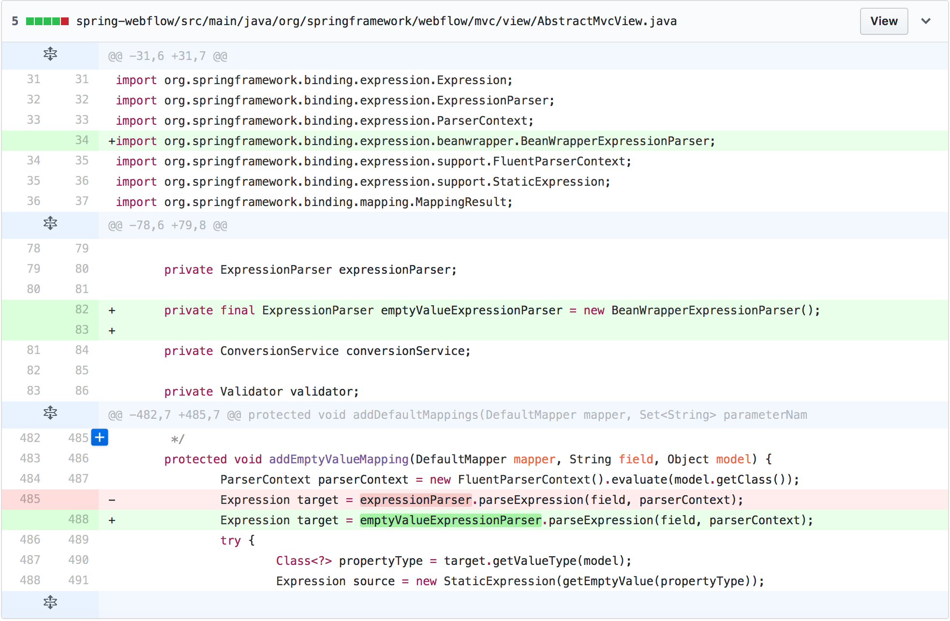Mark file as viewed using the View button
Screen dimensions: 950x621
click(884, 21)
